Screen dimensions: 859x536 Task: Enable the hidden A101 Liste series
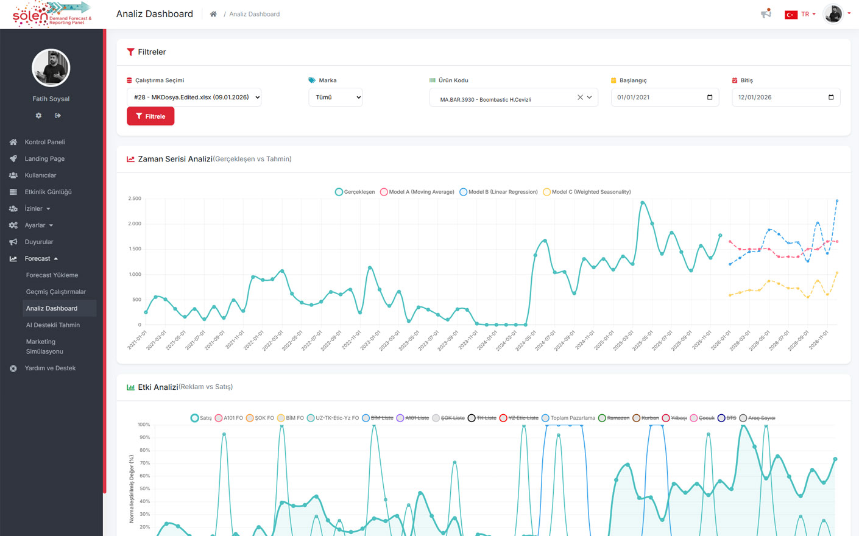click(412, 418)
